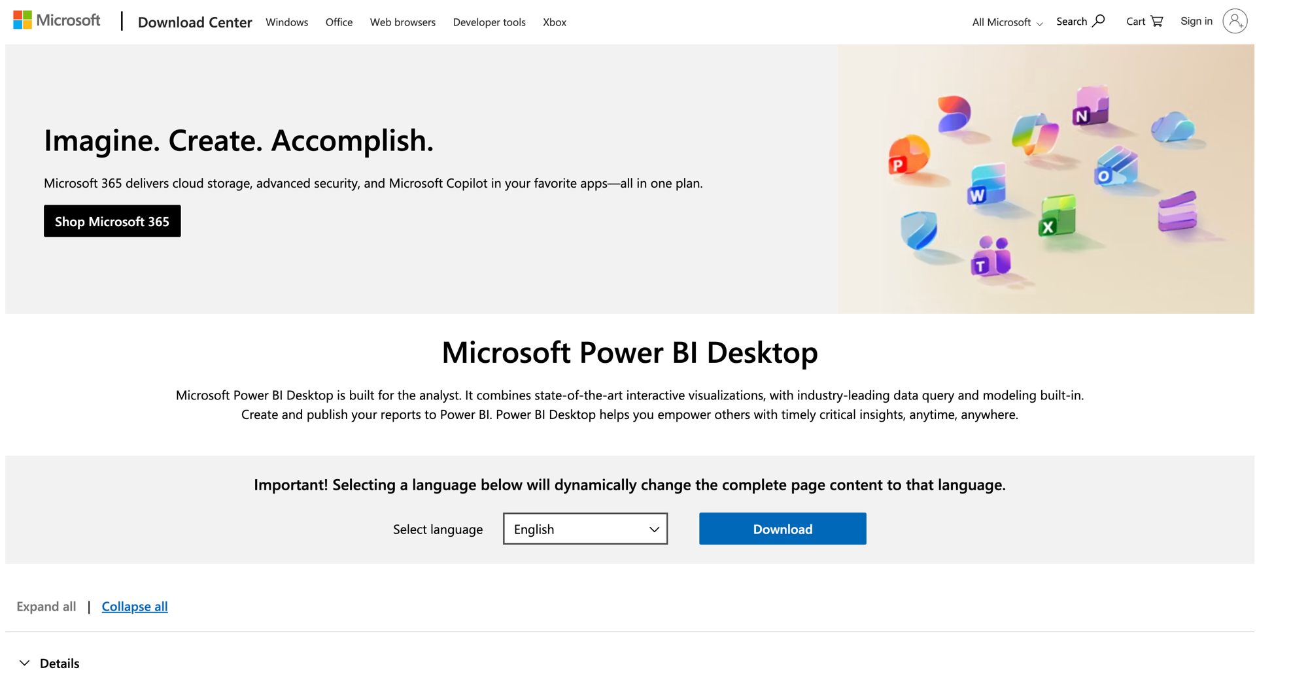
Task: Click the Download button
Action: [782, 529]
